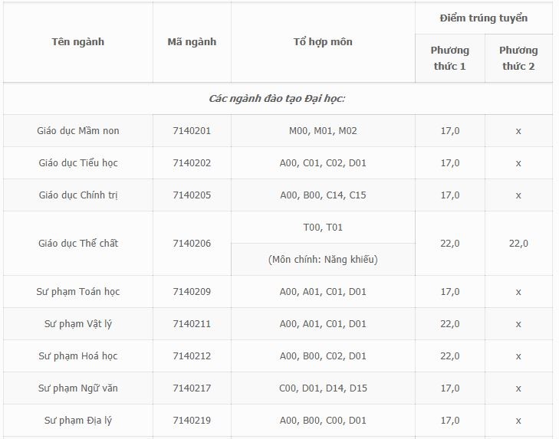Click the "C00, D01, D14, D15" combination cell
This screenshot has height=439, width=559.
(323, 388)
